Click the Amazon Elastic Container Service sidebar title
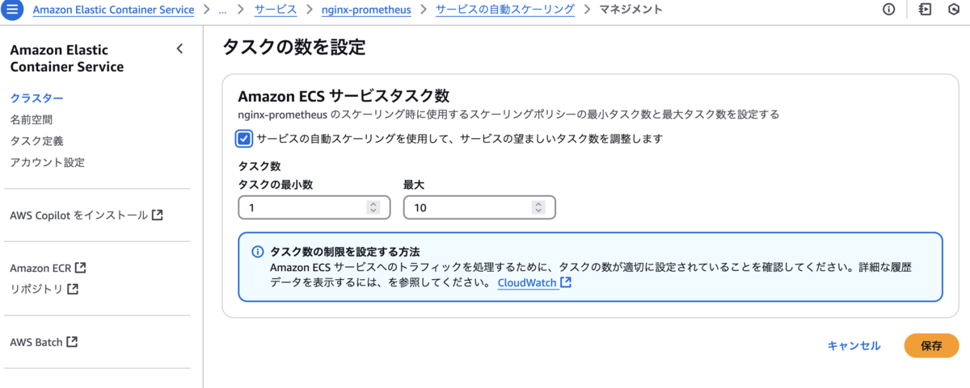 [67, 58]
